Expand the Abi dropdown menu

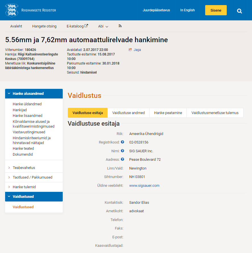[x=103, y=26]
